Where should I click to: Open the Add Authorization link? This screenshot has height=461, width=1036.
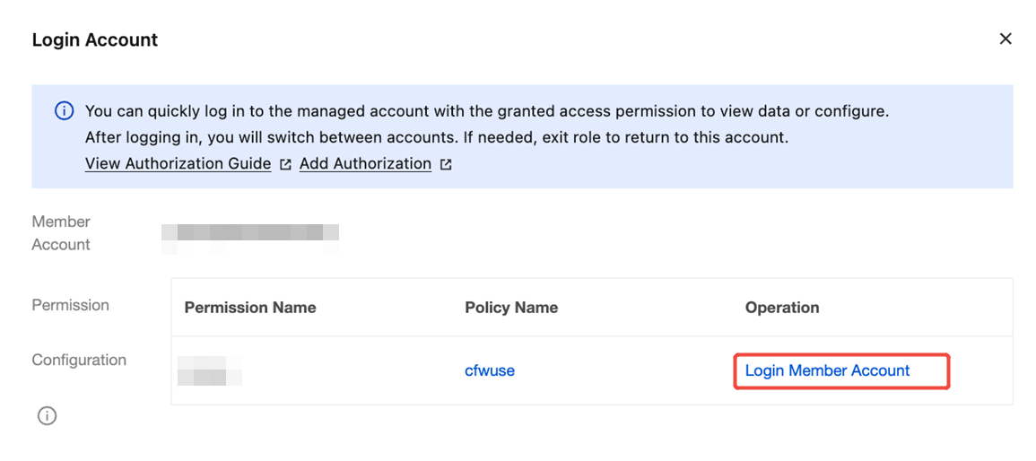click(365, 164)
